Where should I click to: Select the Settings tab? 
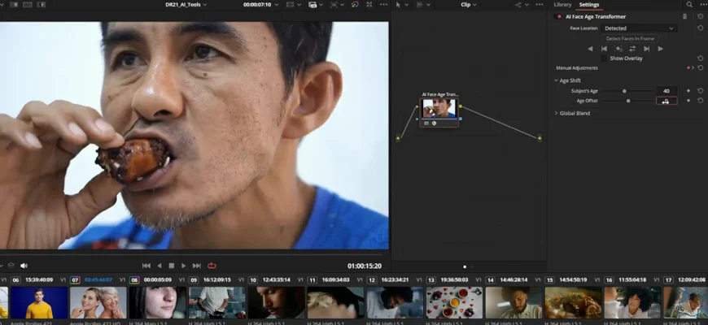[x=589, y=5]
